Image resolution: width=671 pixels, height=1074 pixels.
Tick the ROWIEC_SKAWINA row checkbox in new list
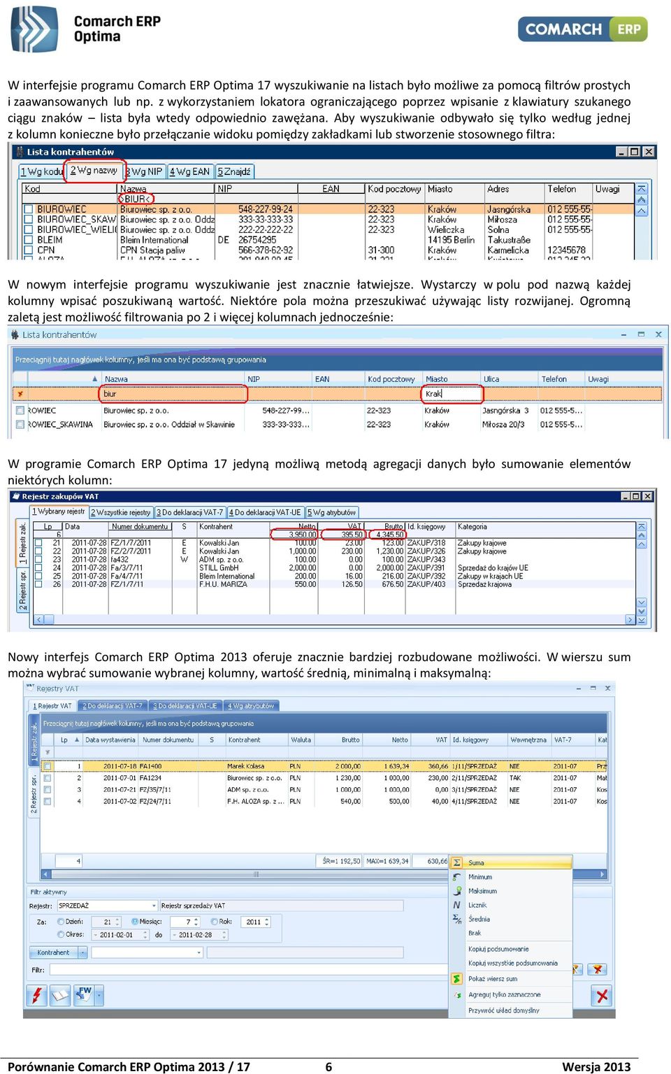click(20, 424)
